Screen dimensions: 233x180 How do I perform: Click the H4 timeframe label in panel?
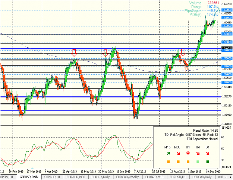198,147
